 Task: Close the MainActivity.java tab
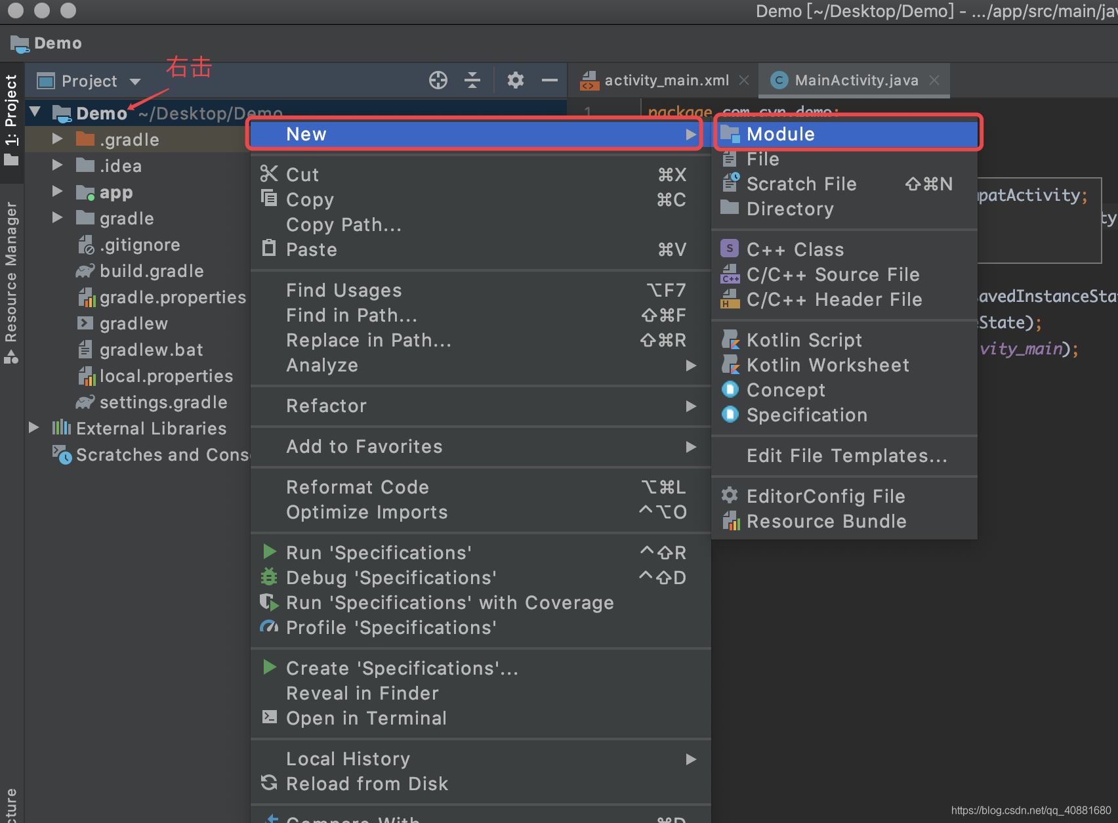pos(934,80)
